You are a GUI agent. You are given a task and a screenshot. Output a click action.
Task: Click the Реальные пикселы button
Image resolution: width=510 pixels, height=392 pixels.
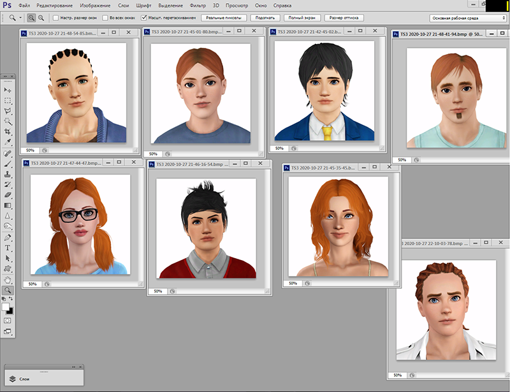(224, 18)
